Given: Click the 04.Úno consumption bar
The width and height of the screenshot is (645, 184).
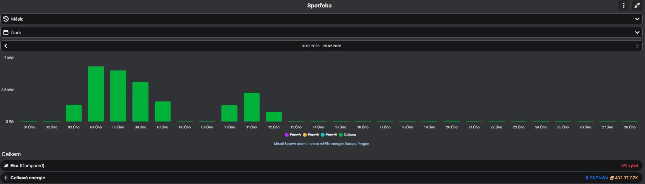Looking at the screenshot, I should [96, 94].
